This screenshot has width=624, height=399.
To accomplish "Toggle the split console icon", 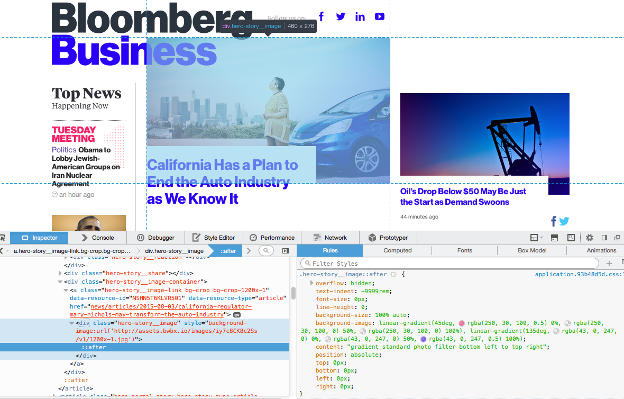I will pyautogui.click(x=554, y=238).
